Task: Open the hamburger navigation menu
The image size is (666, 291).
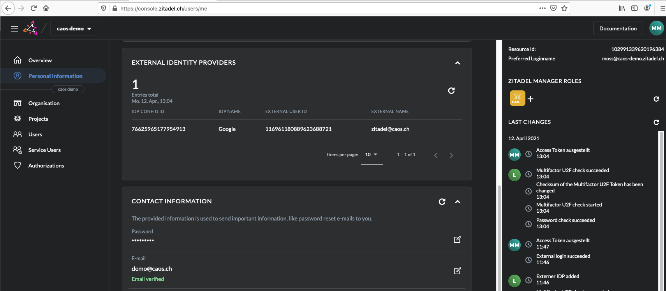Action: (x=14, y=28)
